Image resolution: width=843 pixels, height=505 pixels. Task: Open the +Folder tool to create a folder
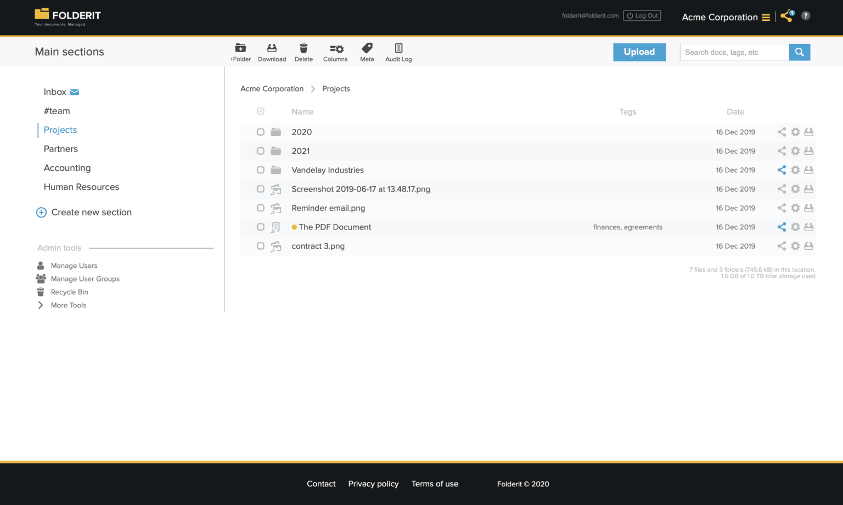pos(240,52)
